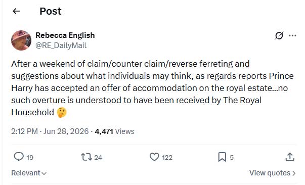This screenshot has width=305, height=185.
Task: Repost using the retweet arrows icon
Action: point(86,157)
